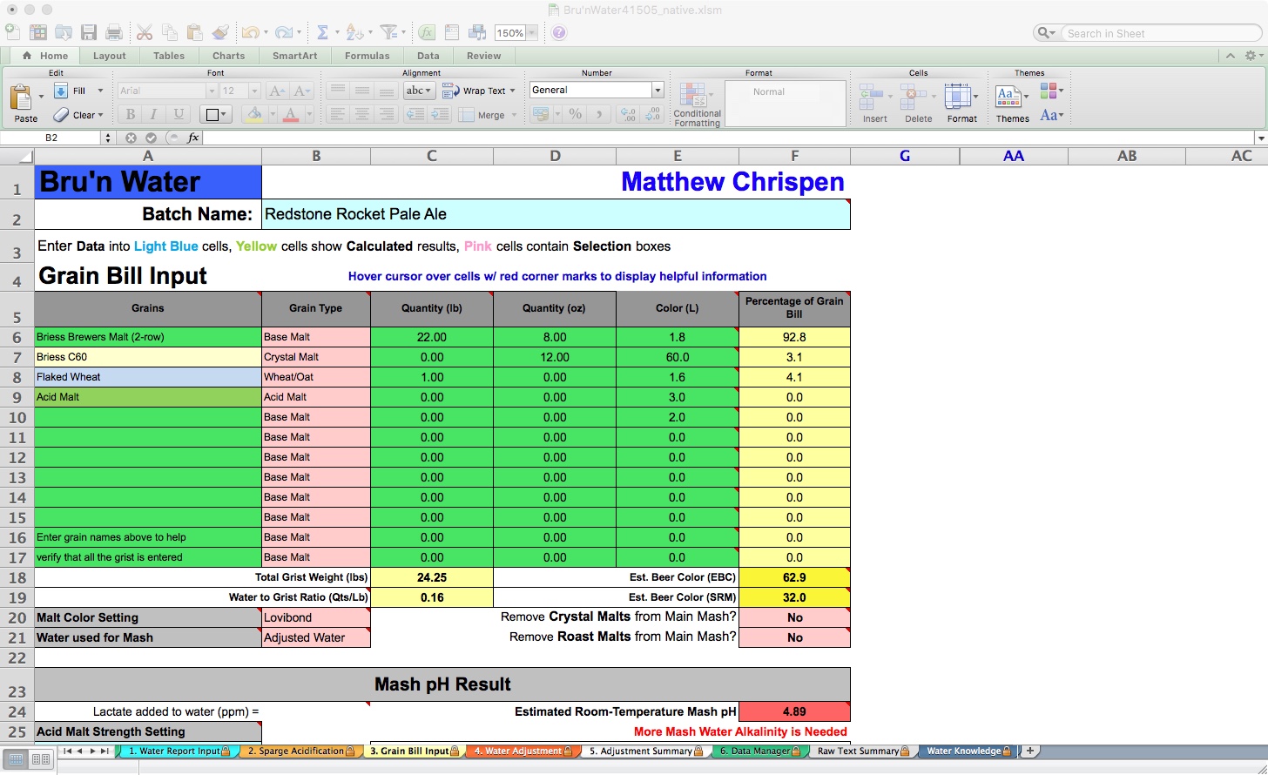Open the Formulas ribbon tab
The image size is (1268, 775).
[x=367, y=56]
